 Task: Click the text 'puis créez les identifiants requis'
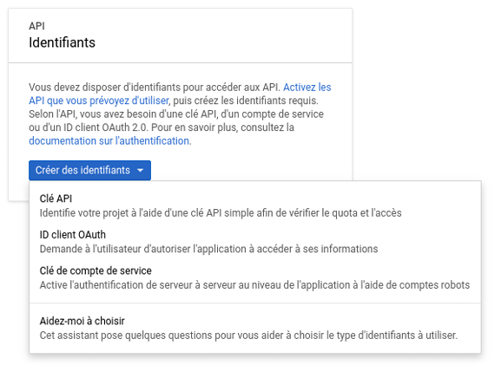[246, 101]
